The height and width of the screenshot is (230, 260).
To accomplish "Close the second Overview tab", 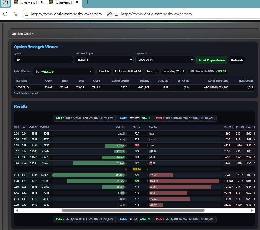I will [77, 2].
